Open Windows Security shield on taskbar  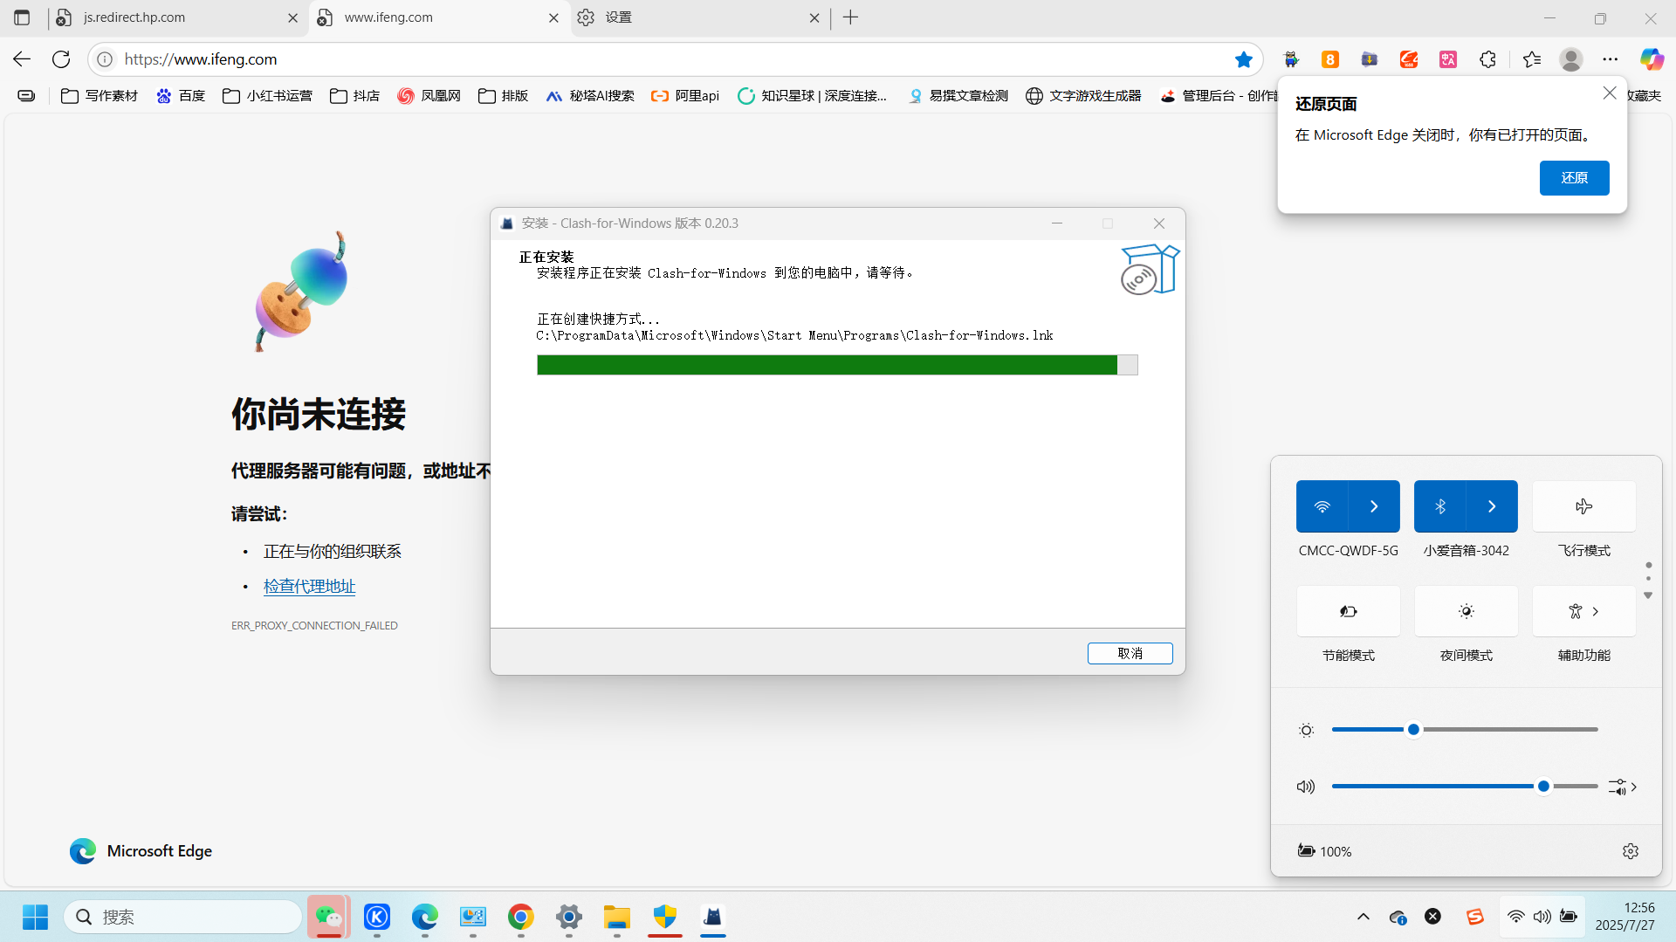(665, 917)
